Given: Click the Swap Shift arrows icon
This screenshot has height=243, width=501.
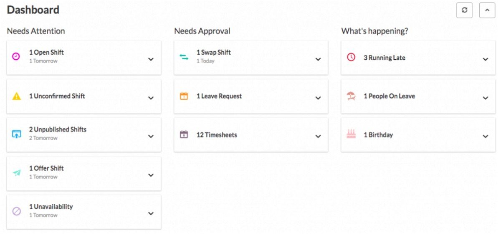Looking at the screenshot, I should (x=184, y=56).
